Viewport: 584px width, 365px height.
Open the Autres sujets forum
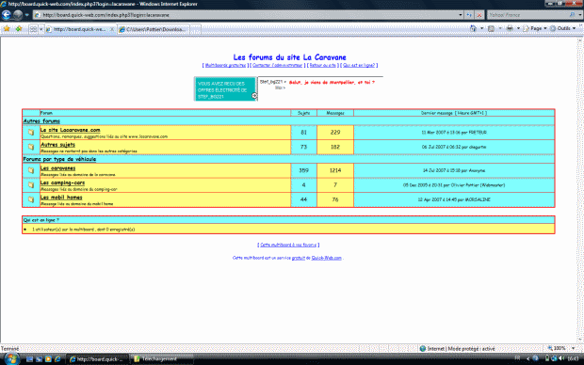[57, 144]
